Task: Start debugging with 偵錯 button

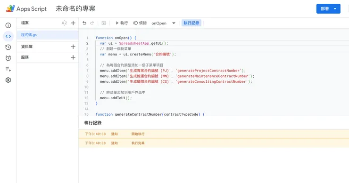Action: coord(140,23)
